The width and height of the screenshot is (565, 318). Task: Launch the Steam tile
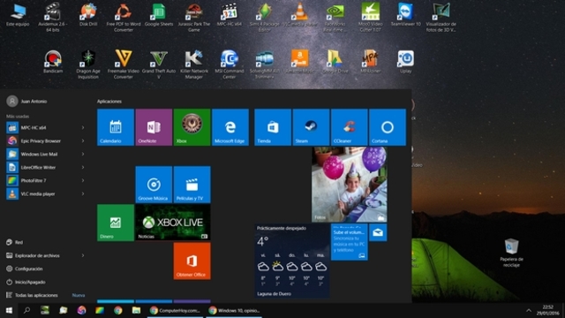click(311, 127)
